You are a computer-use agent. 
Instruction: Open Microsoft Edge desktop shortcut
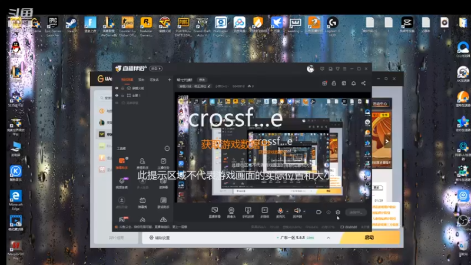[x=16, y=200]
